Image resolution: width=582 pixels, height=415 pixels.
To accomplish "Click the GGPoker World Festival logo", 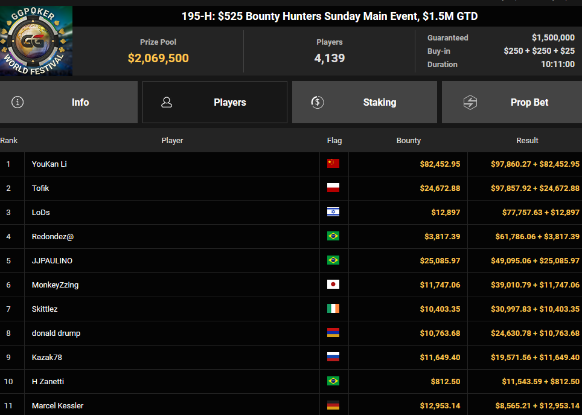I will pyautogui.click(x=36, y=41).
